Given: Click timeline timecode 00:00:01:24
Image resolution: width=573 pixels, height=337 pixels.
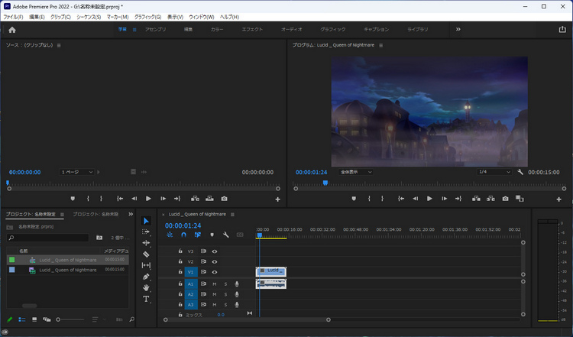Looking at the screenshot, I should [x=183, y=225].
